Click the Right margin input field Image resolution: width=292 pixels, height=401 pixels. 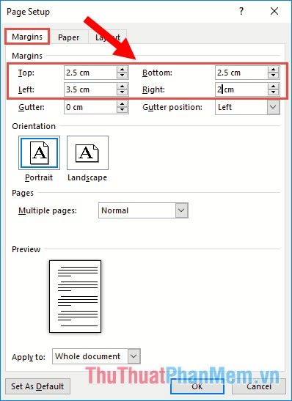click(241, 89)
